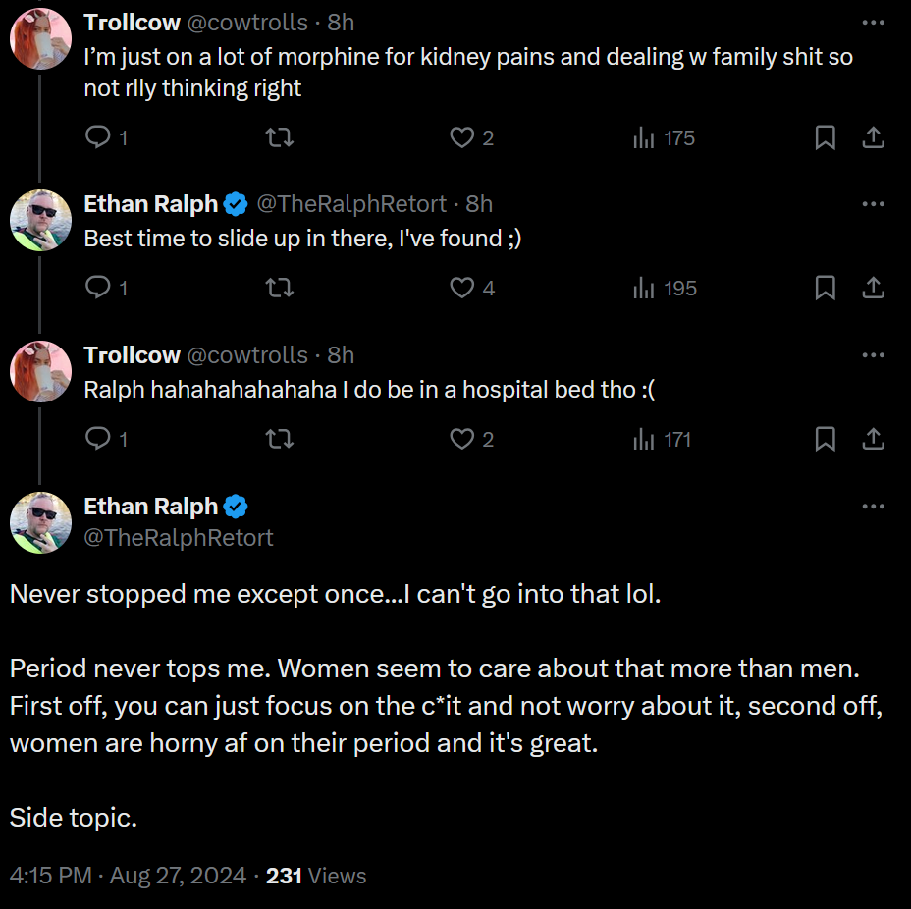The height and width of the screenshot is (909, 911).
Task: Open Ethan Ralph's avatar on main tweet
Action: (x=40, y=523)
